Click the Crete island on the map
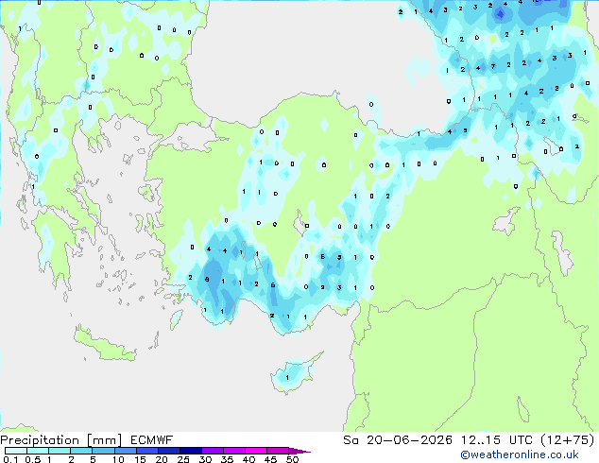 point(104,344)
